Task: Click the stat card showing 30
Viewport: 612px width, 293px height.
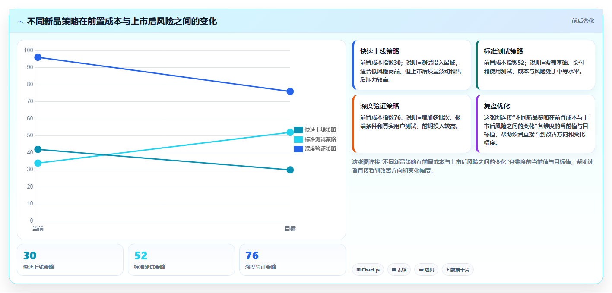Action: click(x=70, y=260)
